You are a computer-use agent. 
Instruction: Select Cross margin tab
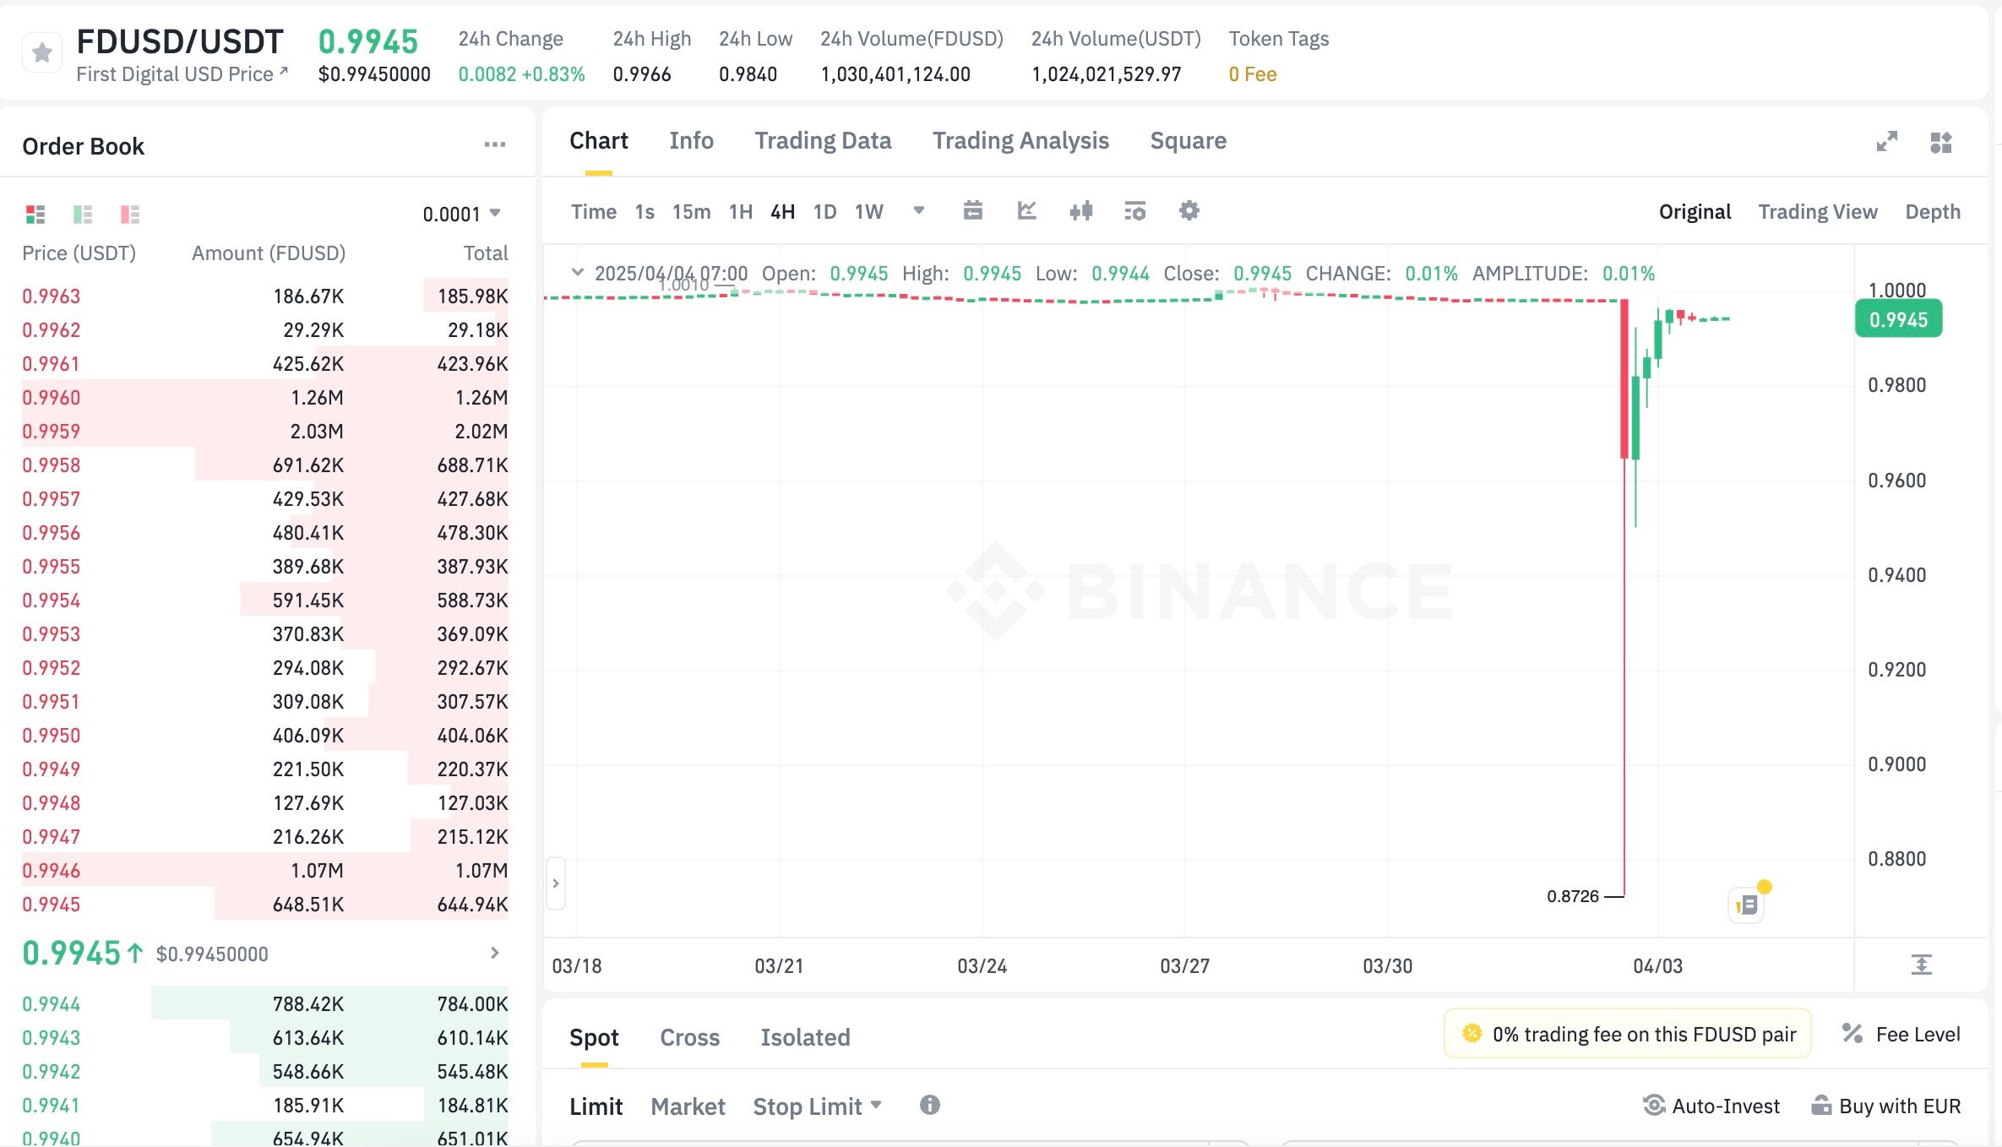coord(690,1037)
